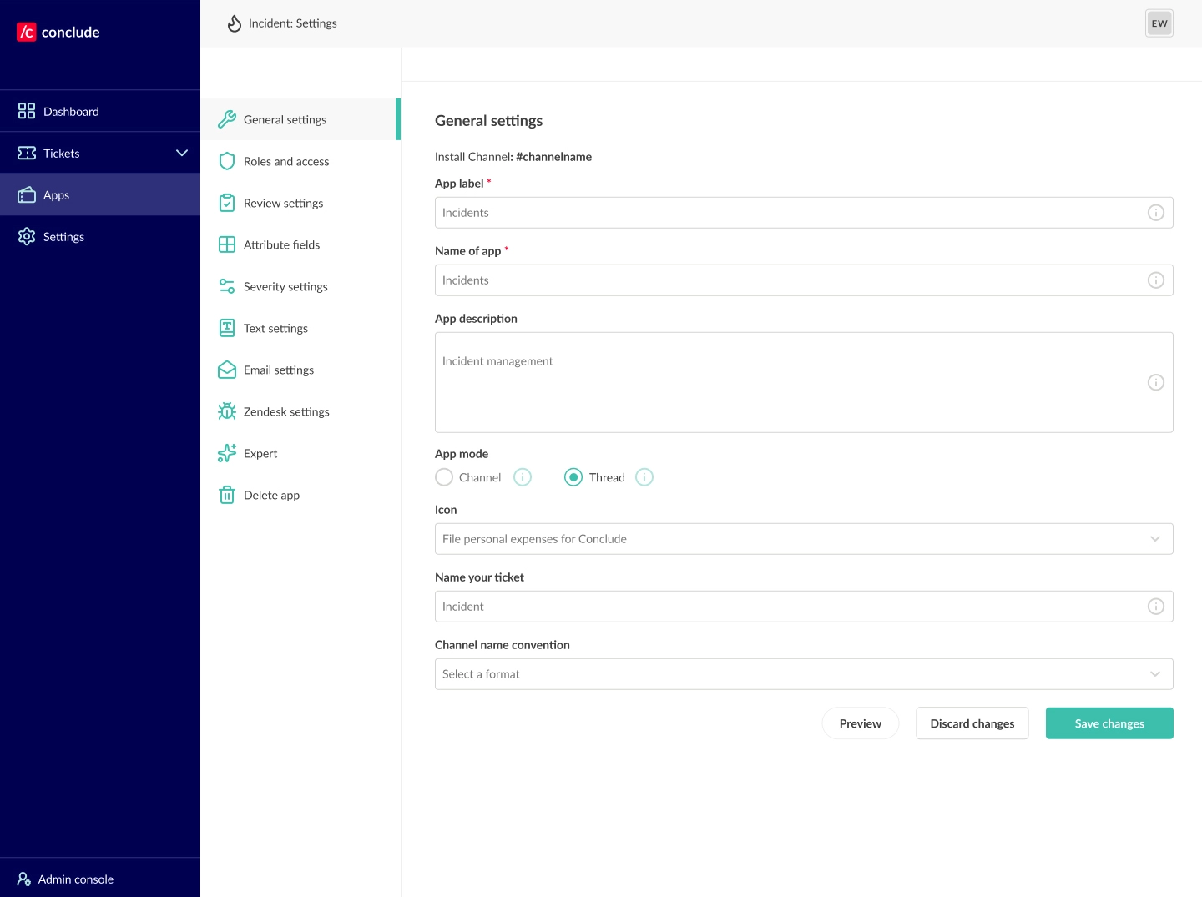Click the Email settings envelope icon
The height and width of the screenshot is (897, 1202).
(x=226, y=370)
